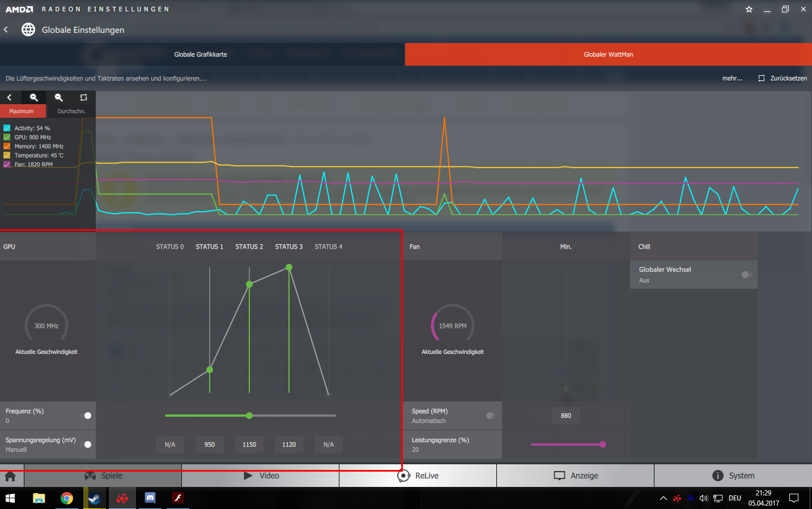Image resolution: width=812 pixels, height=509 pixels.
Task: Open the Windows Start menu
Action: click(x=10, y=498)
